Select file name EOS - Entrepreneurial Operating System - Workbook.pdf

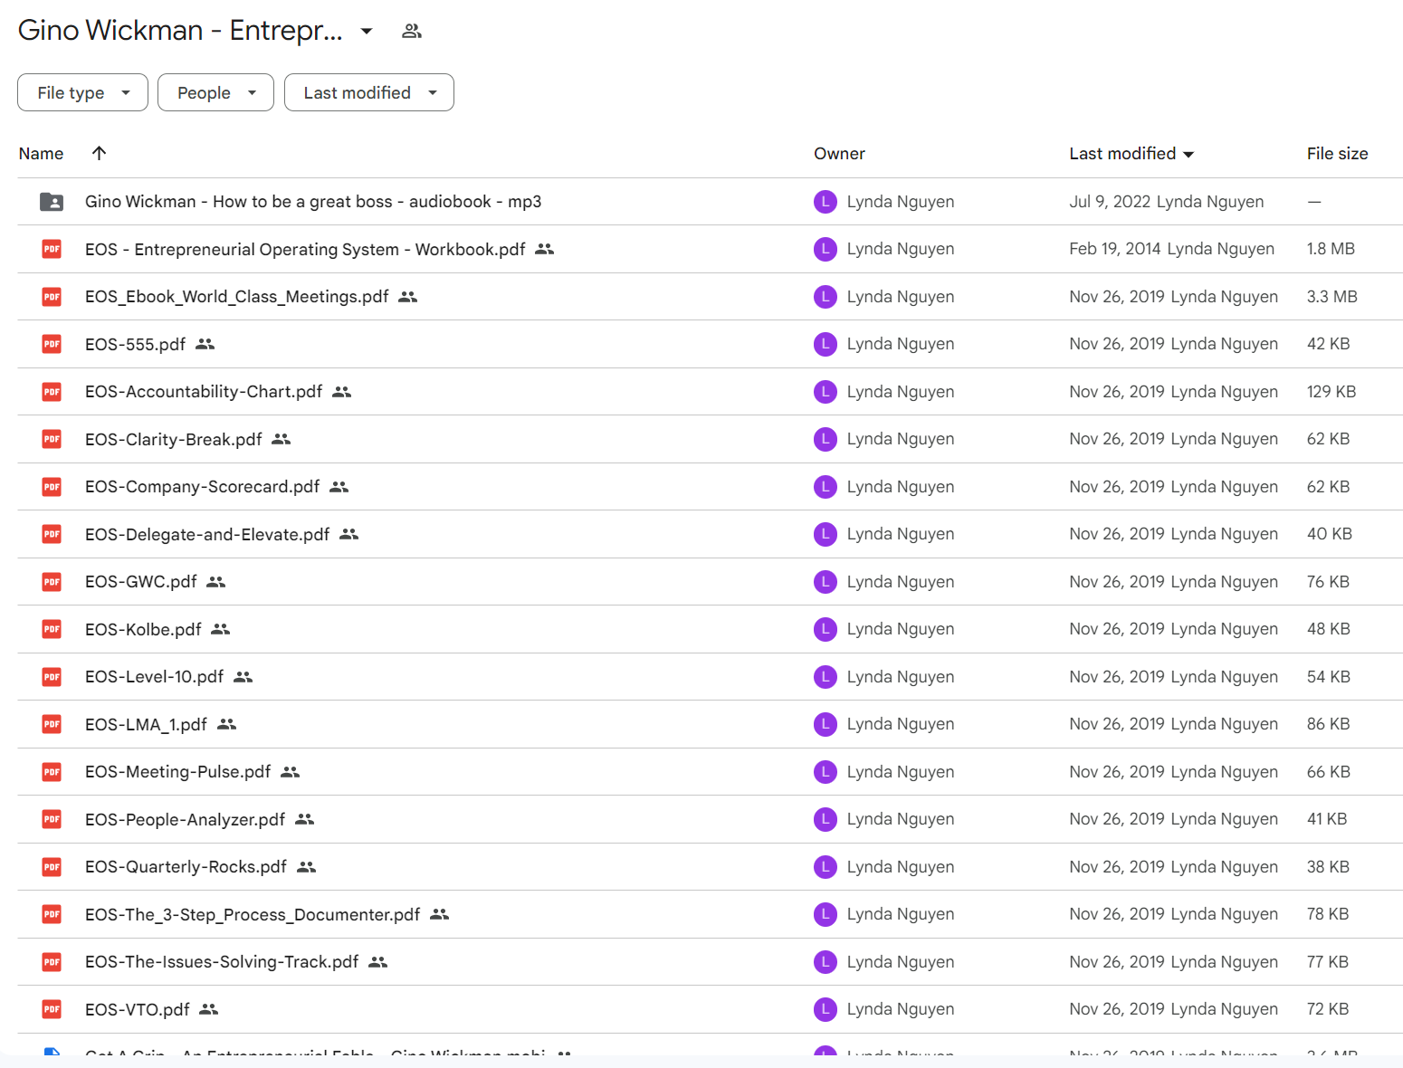[305, 249]
